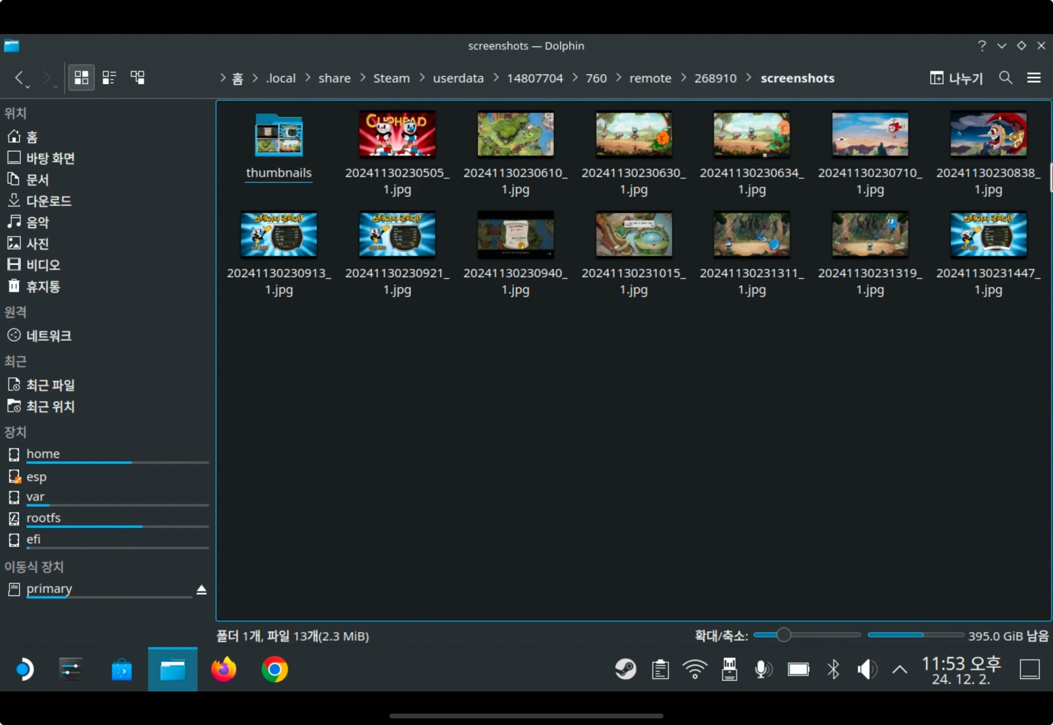Expand chevron before 홈 in breadcrumb
This screenshot has width=1053, height=725.
coord(223,78)
